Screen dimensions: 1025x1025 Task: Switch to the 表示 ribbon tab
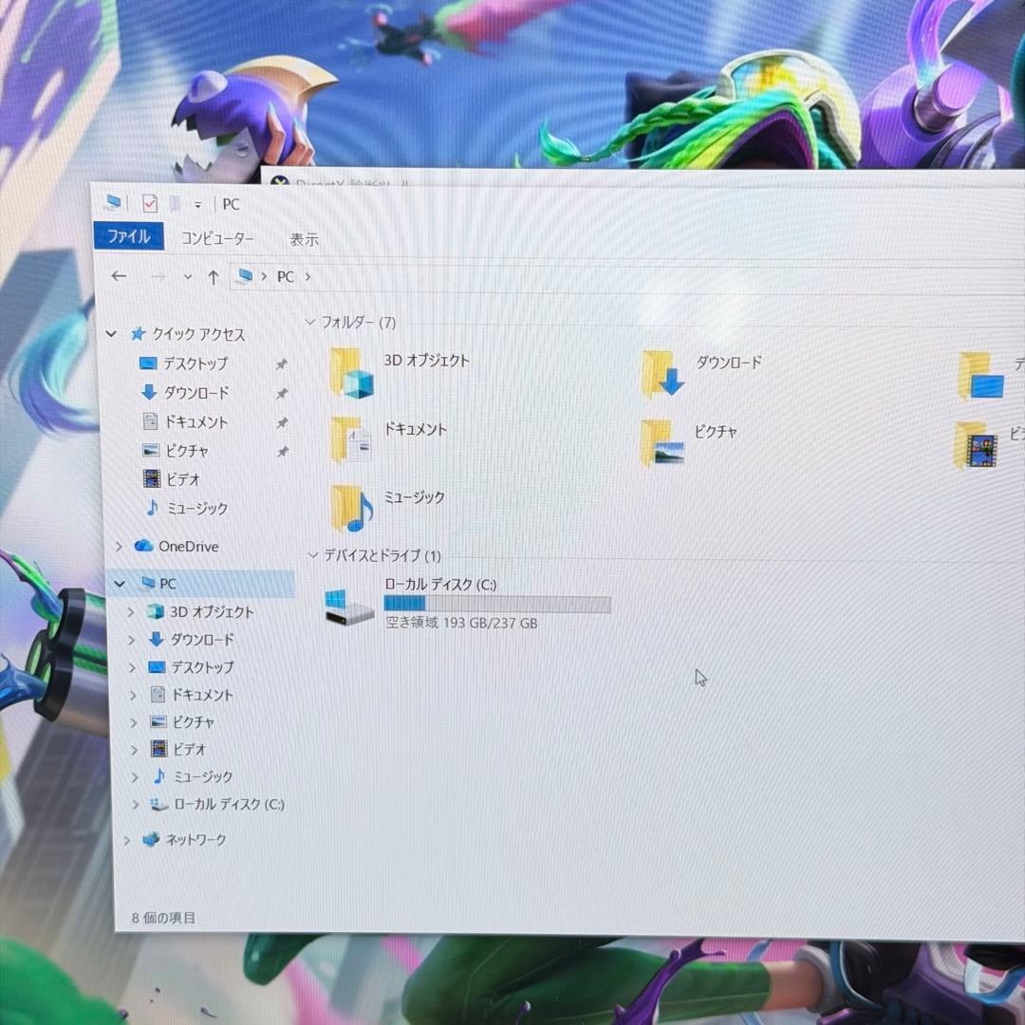pyautogui.click(x=304, y=240)
